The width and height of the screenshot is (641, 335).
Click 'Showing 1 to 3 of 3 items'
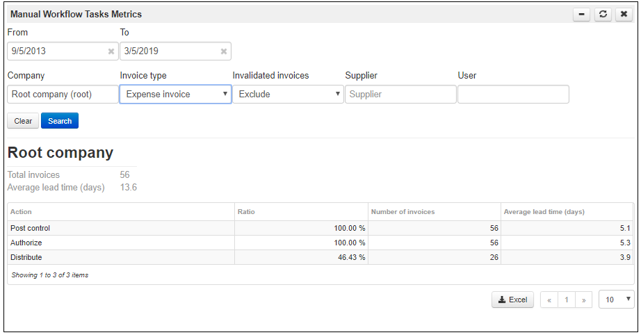coord(50,275)
